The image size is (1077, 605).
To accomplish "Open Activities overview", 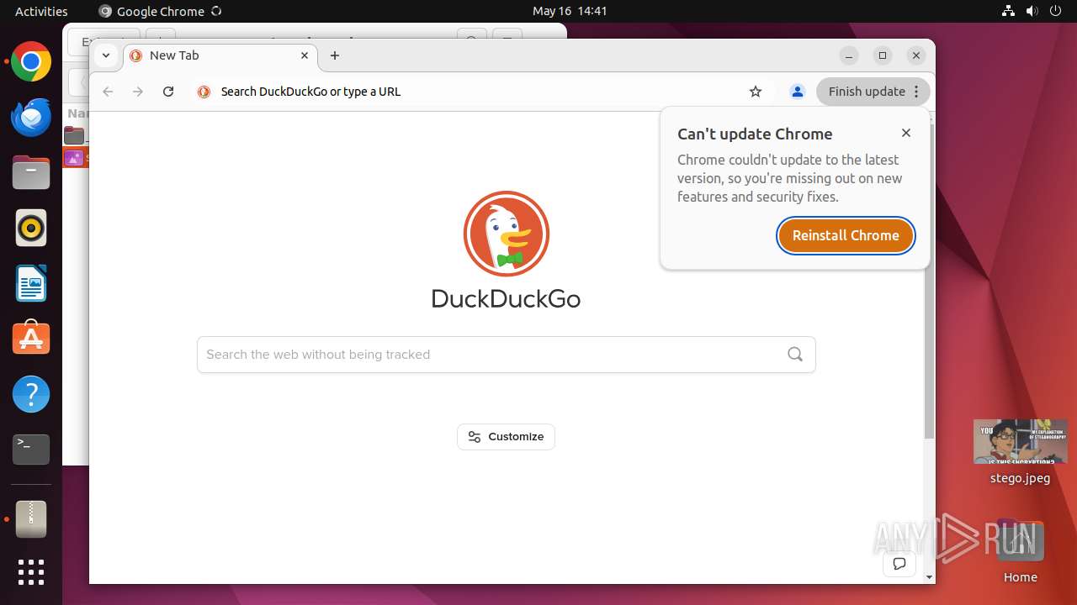I will pyautogui.click(x=41, y=11).
